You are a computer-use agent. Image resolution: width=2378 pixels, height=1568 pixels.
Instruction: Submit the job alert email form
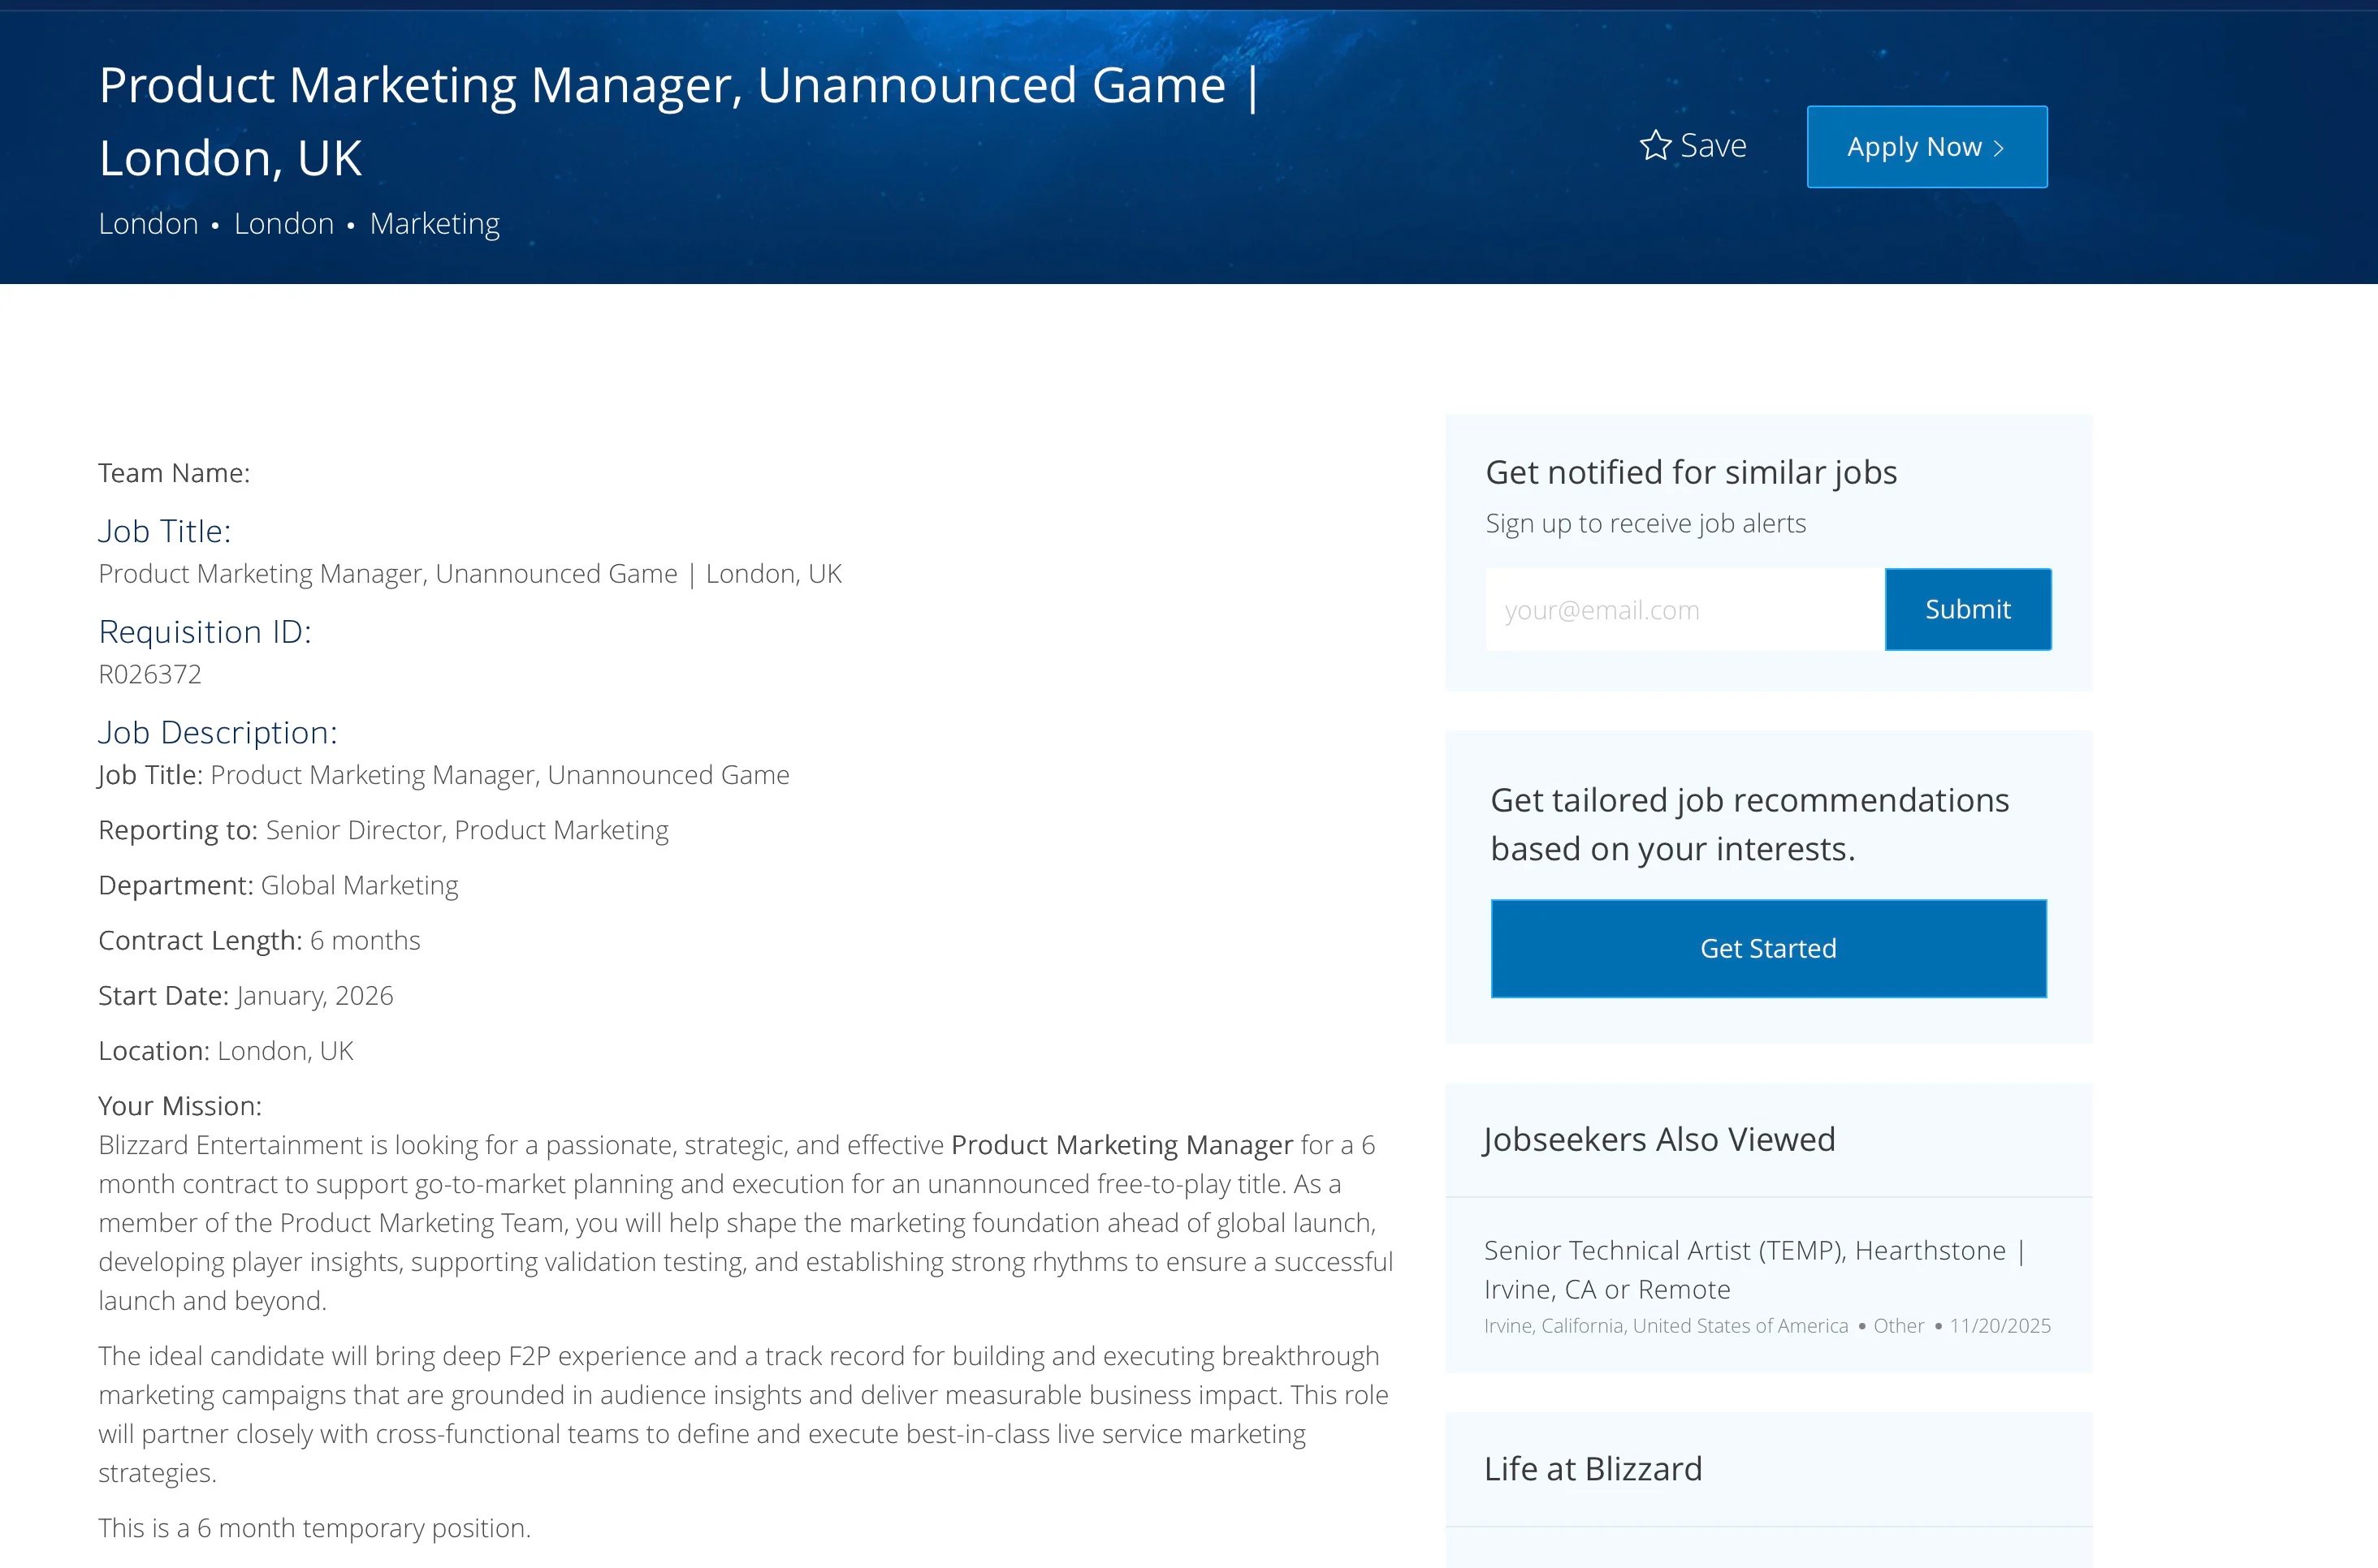point(1967,610)
